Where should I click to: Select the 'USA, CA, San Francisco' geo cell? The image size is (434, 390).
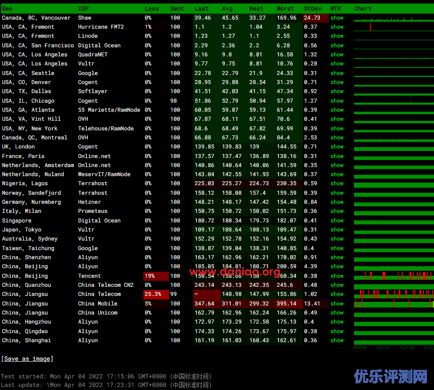point(38,45)
